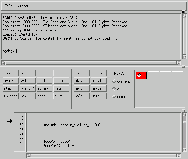Viewport: 188px width, 159px height.
Task: Click the PGDBG 5.0-2 AMD-64 version line
Action: (40, 18)
